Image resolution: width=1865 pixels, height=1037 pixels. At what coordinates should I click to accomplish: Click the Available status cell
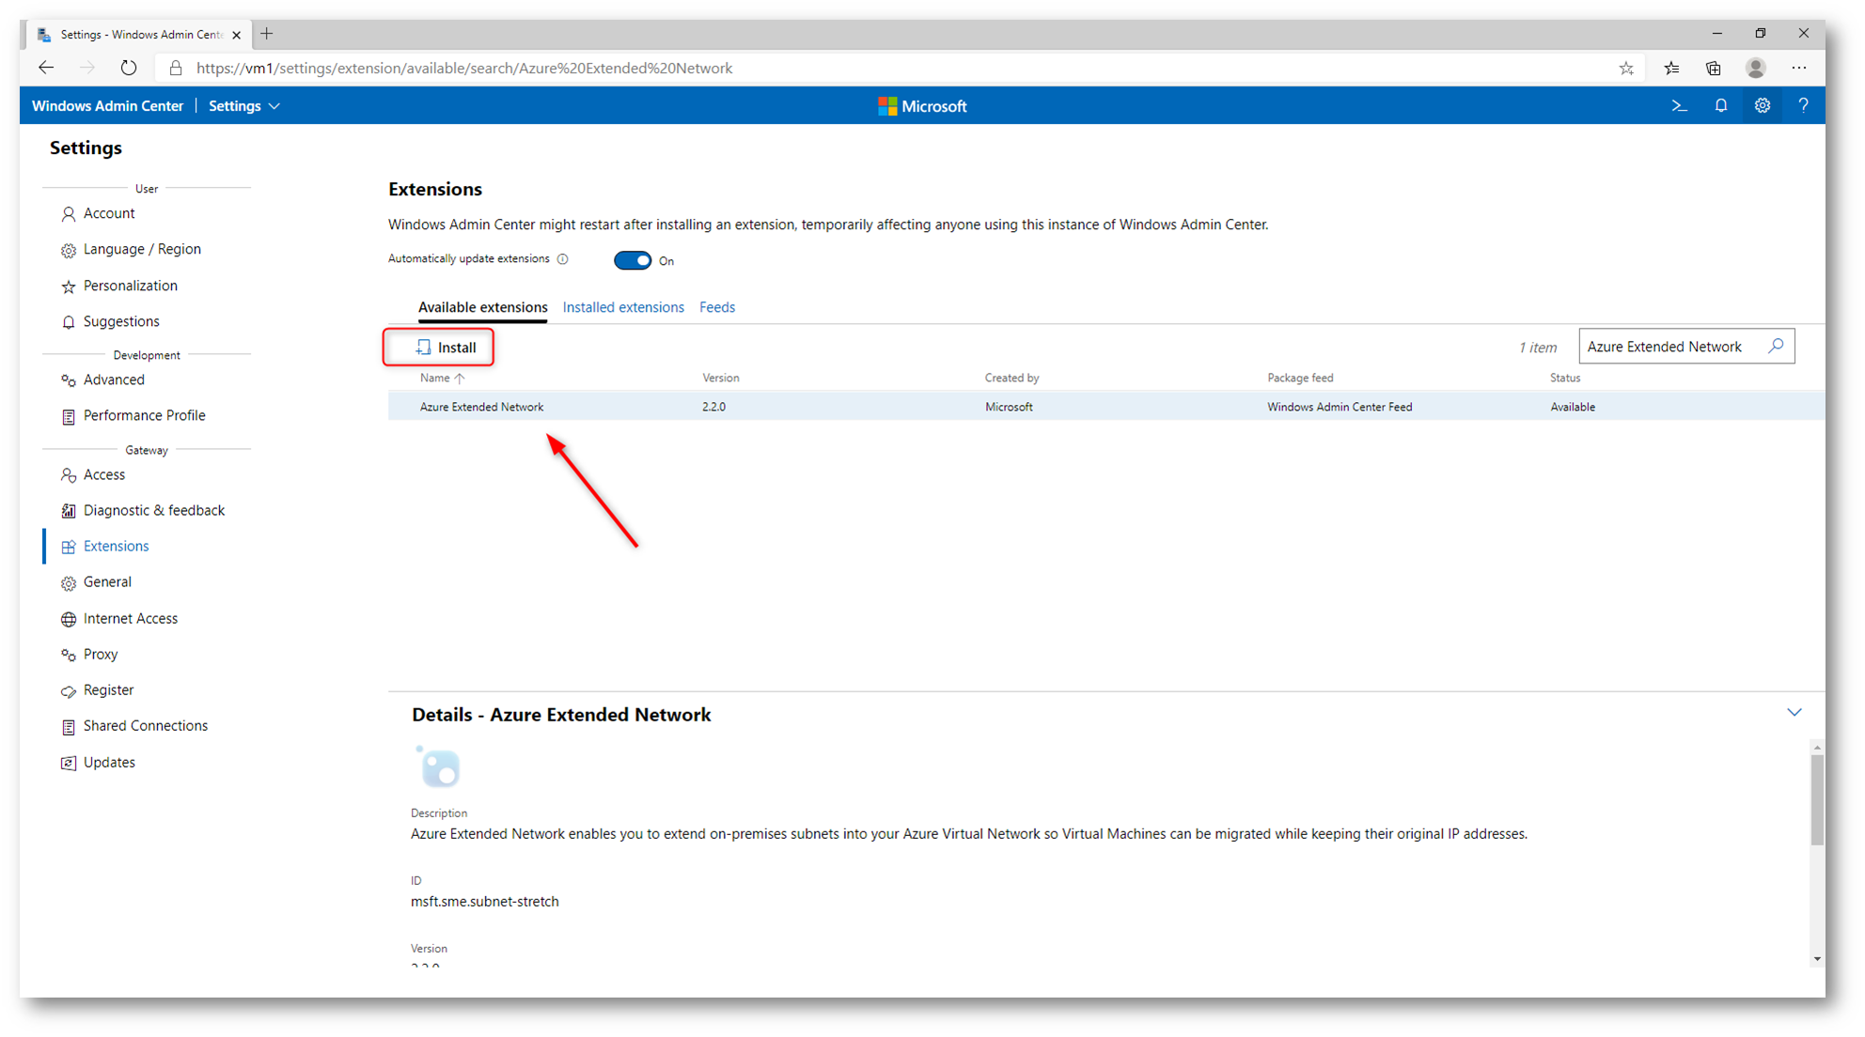coord(1573,407)
